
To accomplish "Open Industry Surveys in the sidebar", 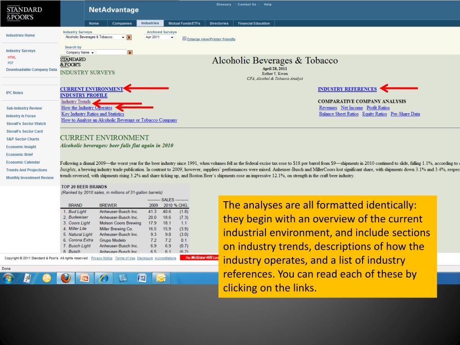I will (21, 51).
